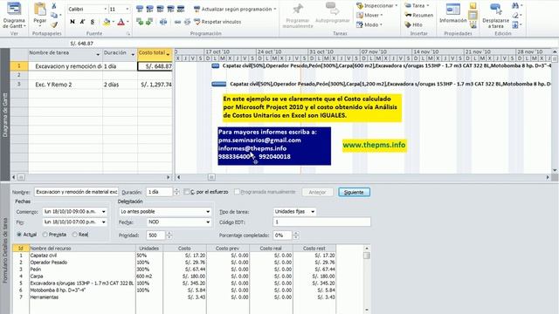Screen dimensions: 559x314
Task: Open the Diagrama de Gantt view button
Action: tap(14, 16)
